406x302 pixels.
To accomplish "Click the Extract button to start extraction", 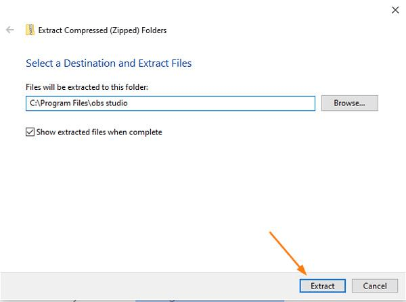I will tap(323, 286).
